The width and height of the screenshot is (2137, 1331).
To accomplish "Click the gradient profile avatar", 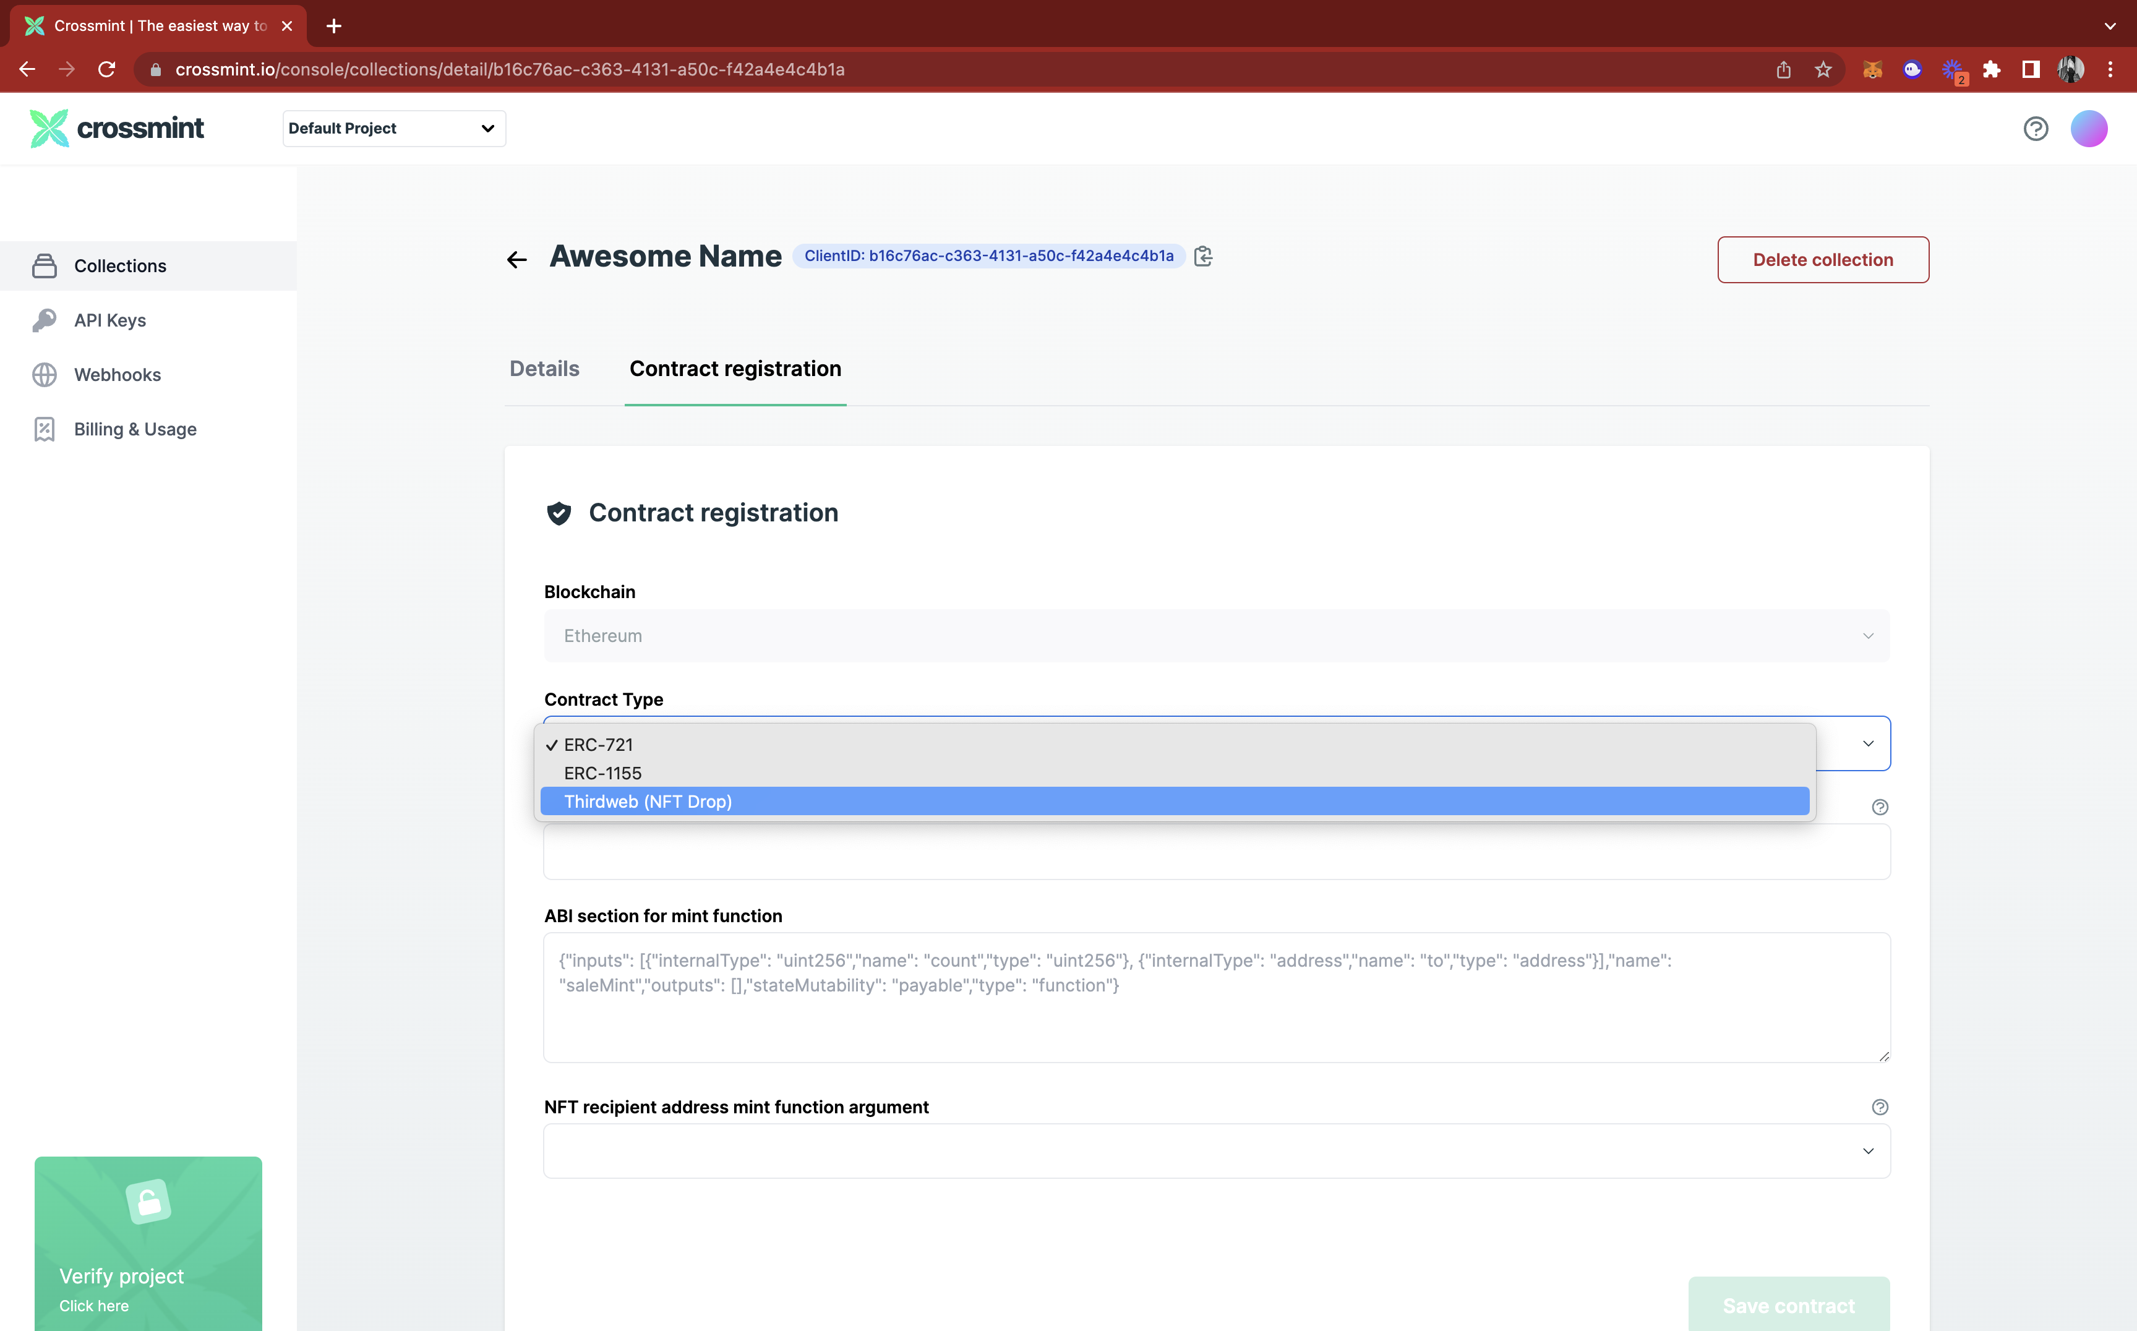I will pos(2088,129).
